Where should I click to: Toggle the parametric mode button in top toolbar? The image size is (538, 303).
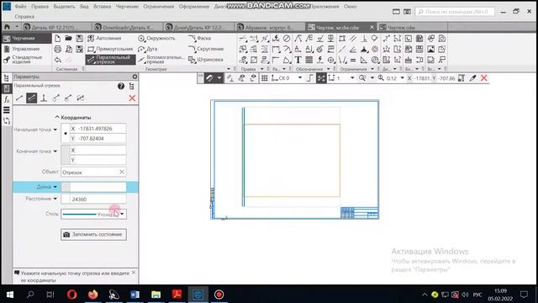tap(321, 78)
